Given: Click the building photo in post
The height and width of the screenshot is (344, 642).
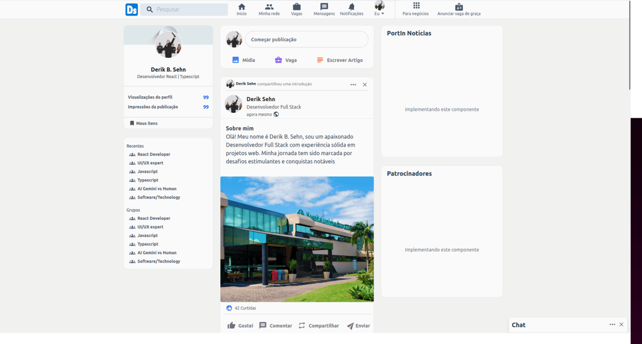Looking at the screenshot, I should click(x=297, y=239).
